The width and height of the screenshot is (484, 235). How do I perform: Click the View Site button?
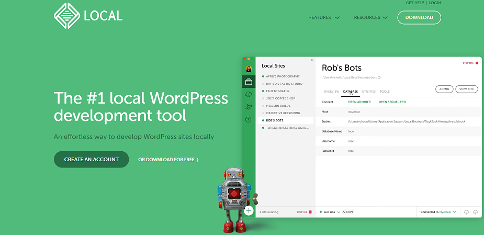[466, 89]
